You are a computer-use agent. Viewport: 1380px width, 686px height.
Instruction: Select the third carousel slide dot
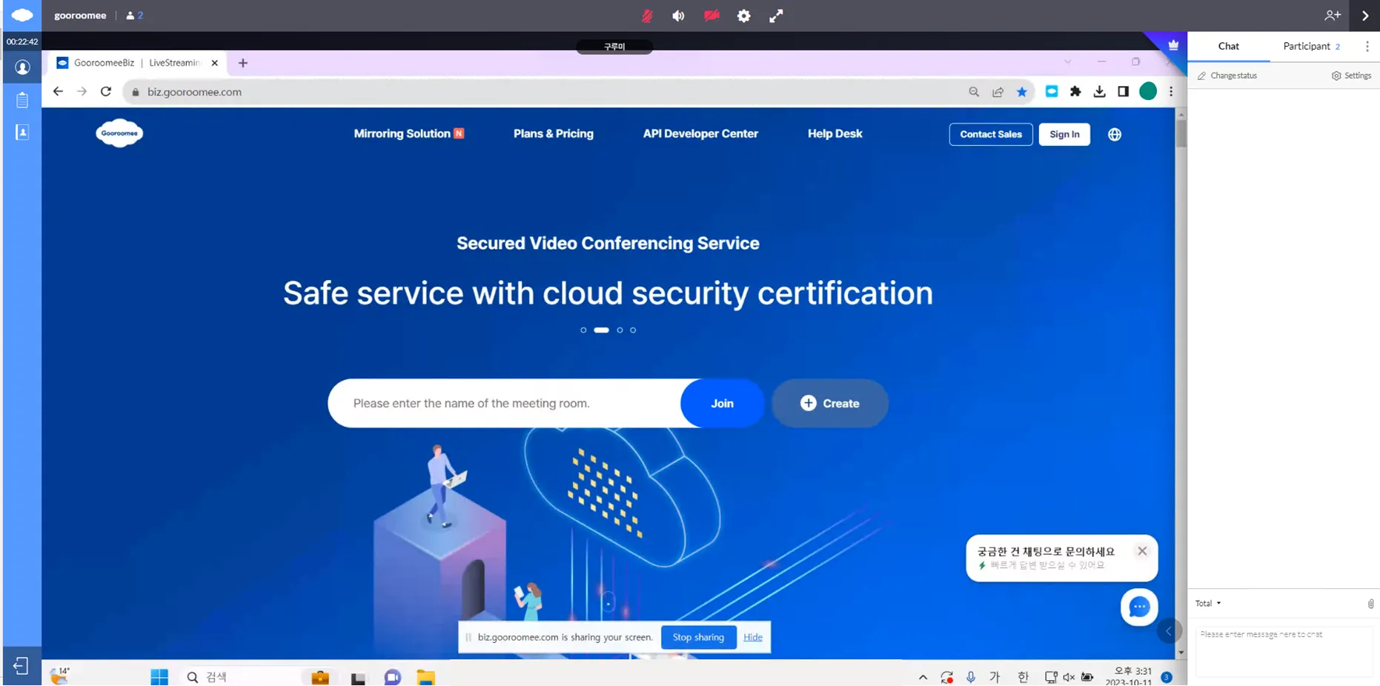point(620,330)
